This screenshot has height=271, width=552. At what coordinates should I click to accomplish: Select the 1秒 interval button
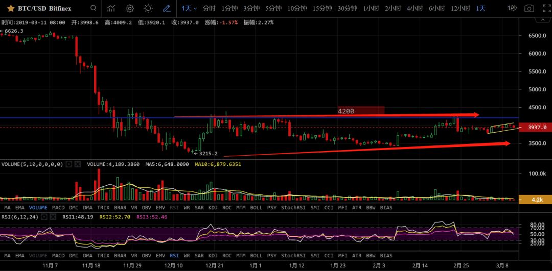[x=512, y=9]
